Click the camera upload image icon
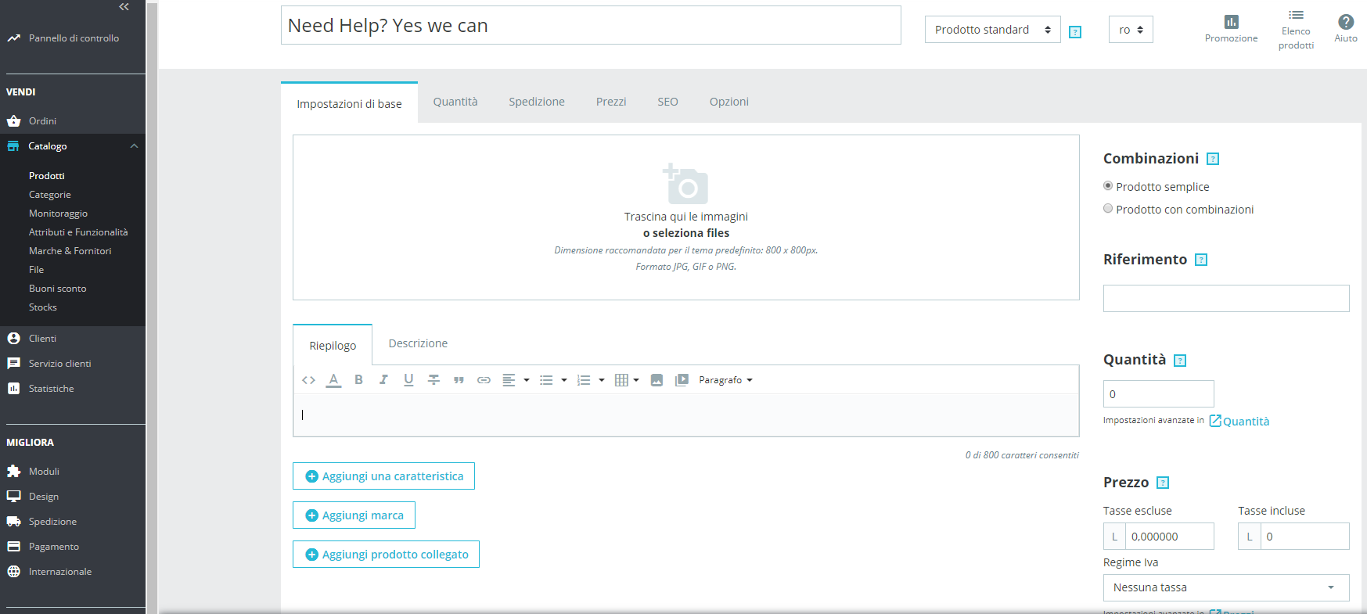Viewport: 1367px width, 614px height. [x=685, y=184]
